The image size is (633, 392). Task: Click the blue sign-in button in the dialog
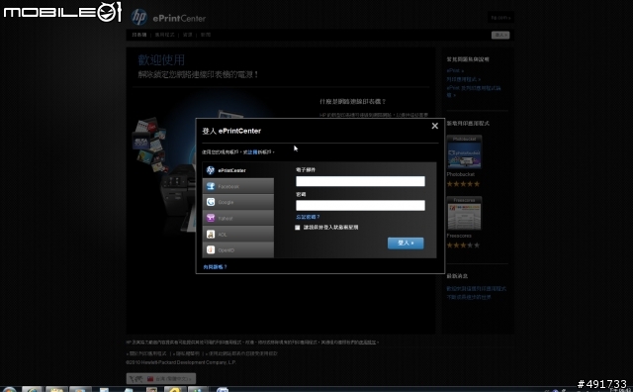click(x=406, y=243)
